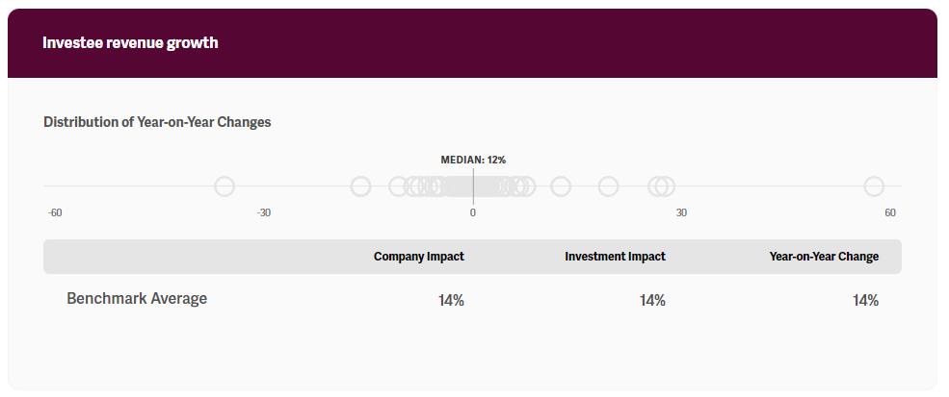Click the leftmost data point circle near -36
The image size is (949, 397).
point(224,186)
